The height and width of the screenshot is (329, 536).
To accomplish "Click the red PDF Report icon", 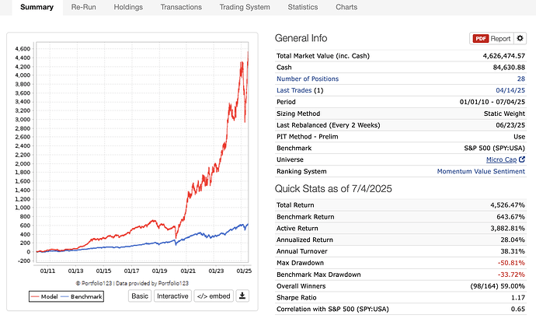I will coord(479,38).
